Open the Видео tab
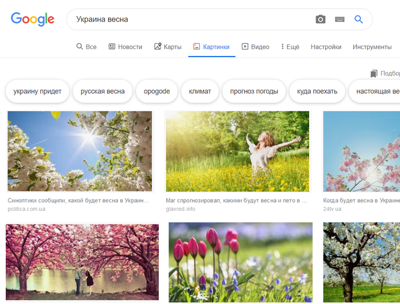This screenshot has height=304, width=400. click(x=255, y=47)
